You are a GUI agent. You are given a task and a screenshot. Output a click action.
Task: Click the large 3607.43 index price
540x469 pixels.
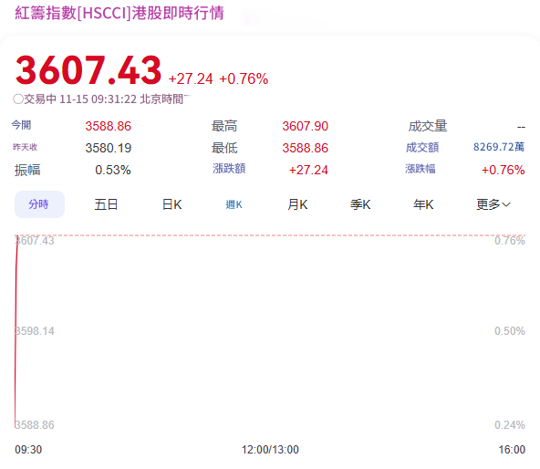[x=88, y=70]
